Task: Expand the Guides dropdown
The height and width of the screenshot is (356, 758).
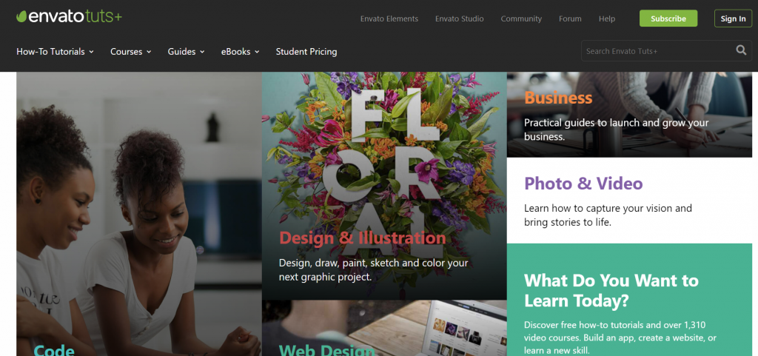Action: [186, 51]
